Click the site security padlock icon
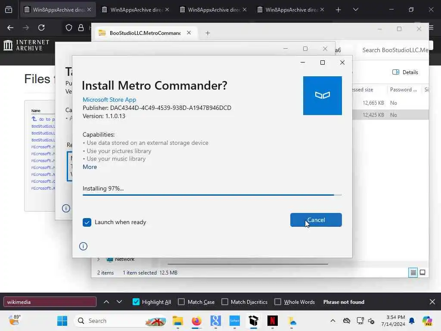 [x=81, y=28]
